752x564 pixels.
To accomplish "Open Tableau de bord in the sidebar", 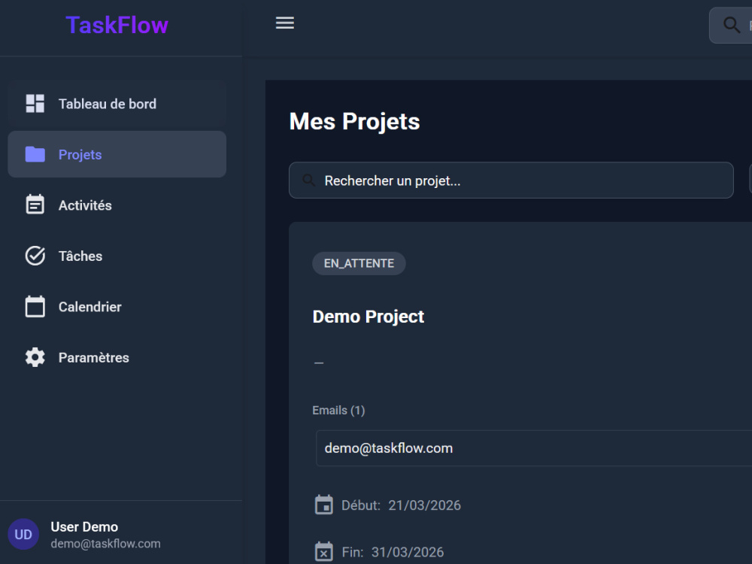I will (x=117, y=104).
